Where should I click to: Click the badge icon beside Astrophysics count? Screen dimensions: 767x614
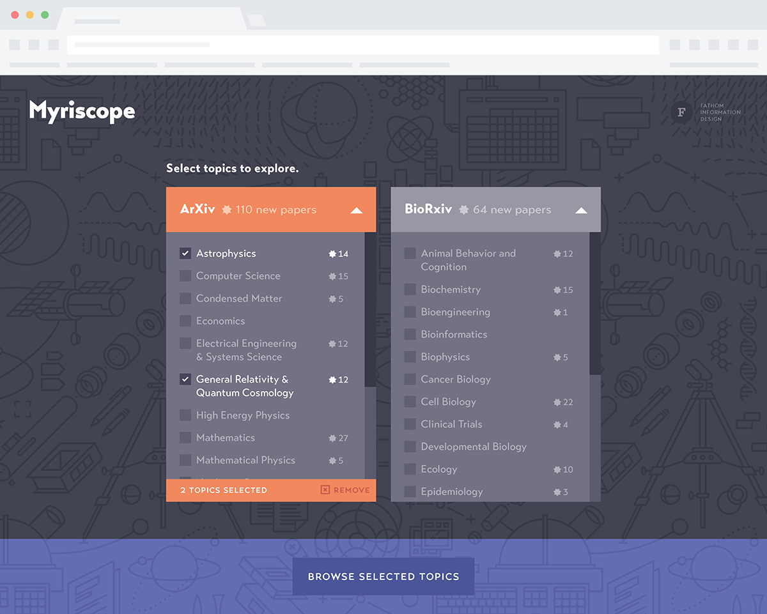(332, 254)
